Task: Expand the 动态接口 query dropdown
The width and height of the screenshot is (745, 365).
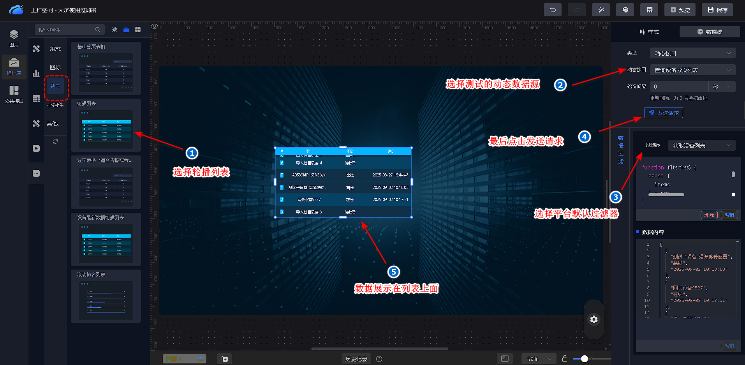Action: coord(692,70)
